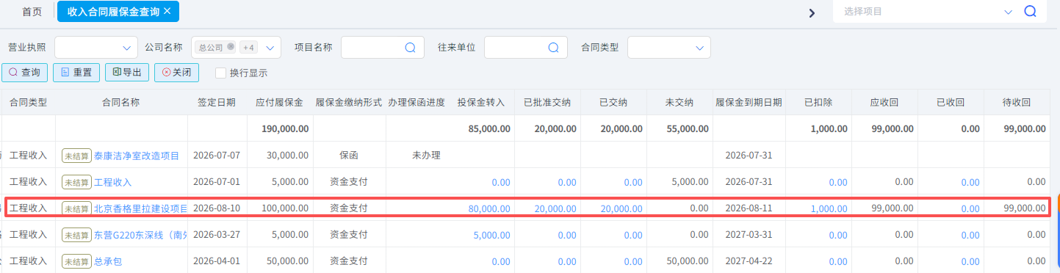The width and height of the screenshot is (1060, 273).
Task: Click the search icon in 往来单位 field
Action: (553, 47)
